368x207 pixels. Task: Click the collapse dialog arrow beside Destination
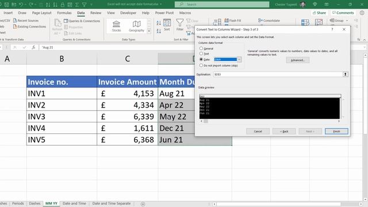coord(345,74)
